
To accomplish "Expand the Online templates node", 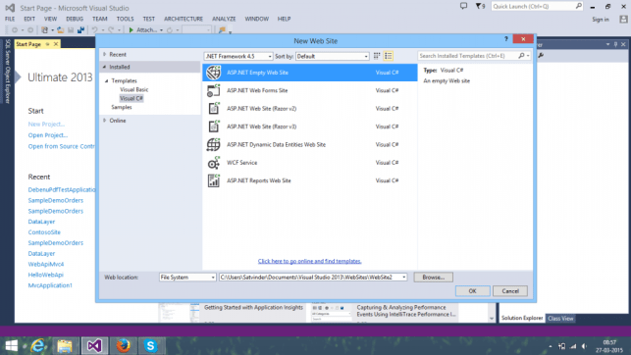I will click(105, 121).
